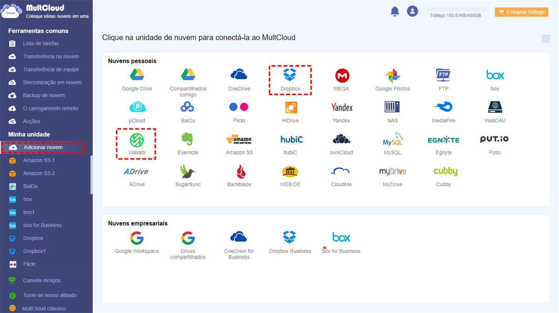Screen dimensions: 559x313
Task: Add the Evernote cloud
Action: click(x=188, y=139)
